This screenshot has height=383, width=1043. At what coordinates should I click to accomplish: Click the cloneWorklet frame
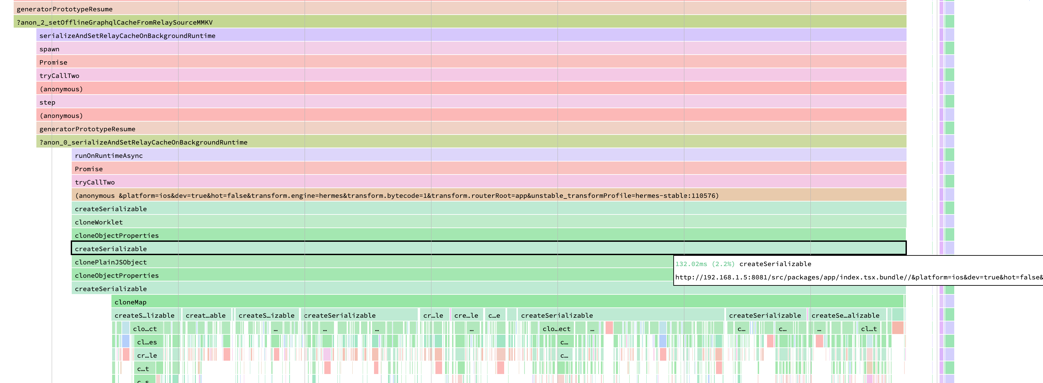pyautogui.click(x=489, y=222)
